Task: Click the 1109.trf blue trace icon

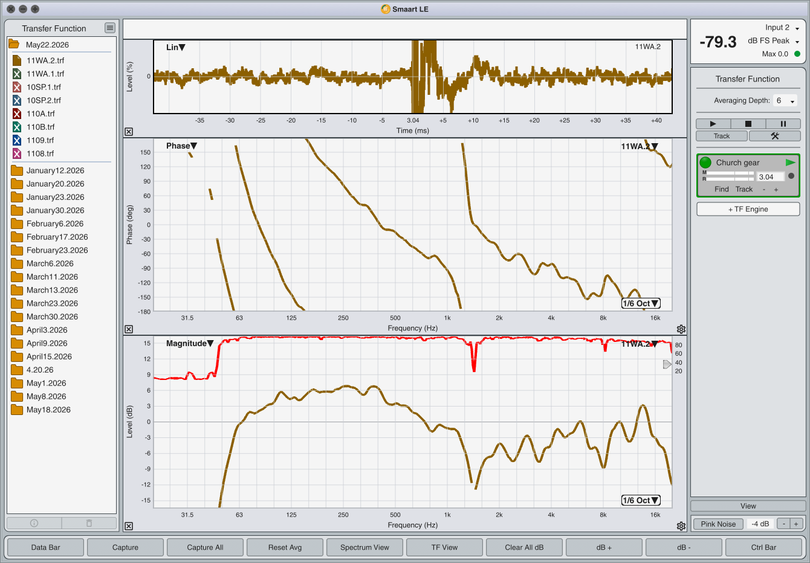Action: click(17, 140)
